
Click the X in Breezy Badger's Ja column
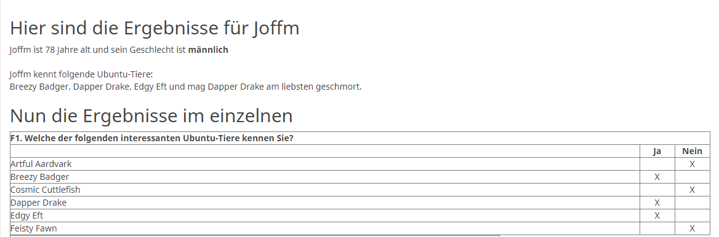tap(657, 177)
